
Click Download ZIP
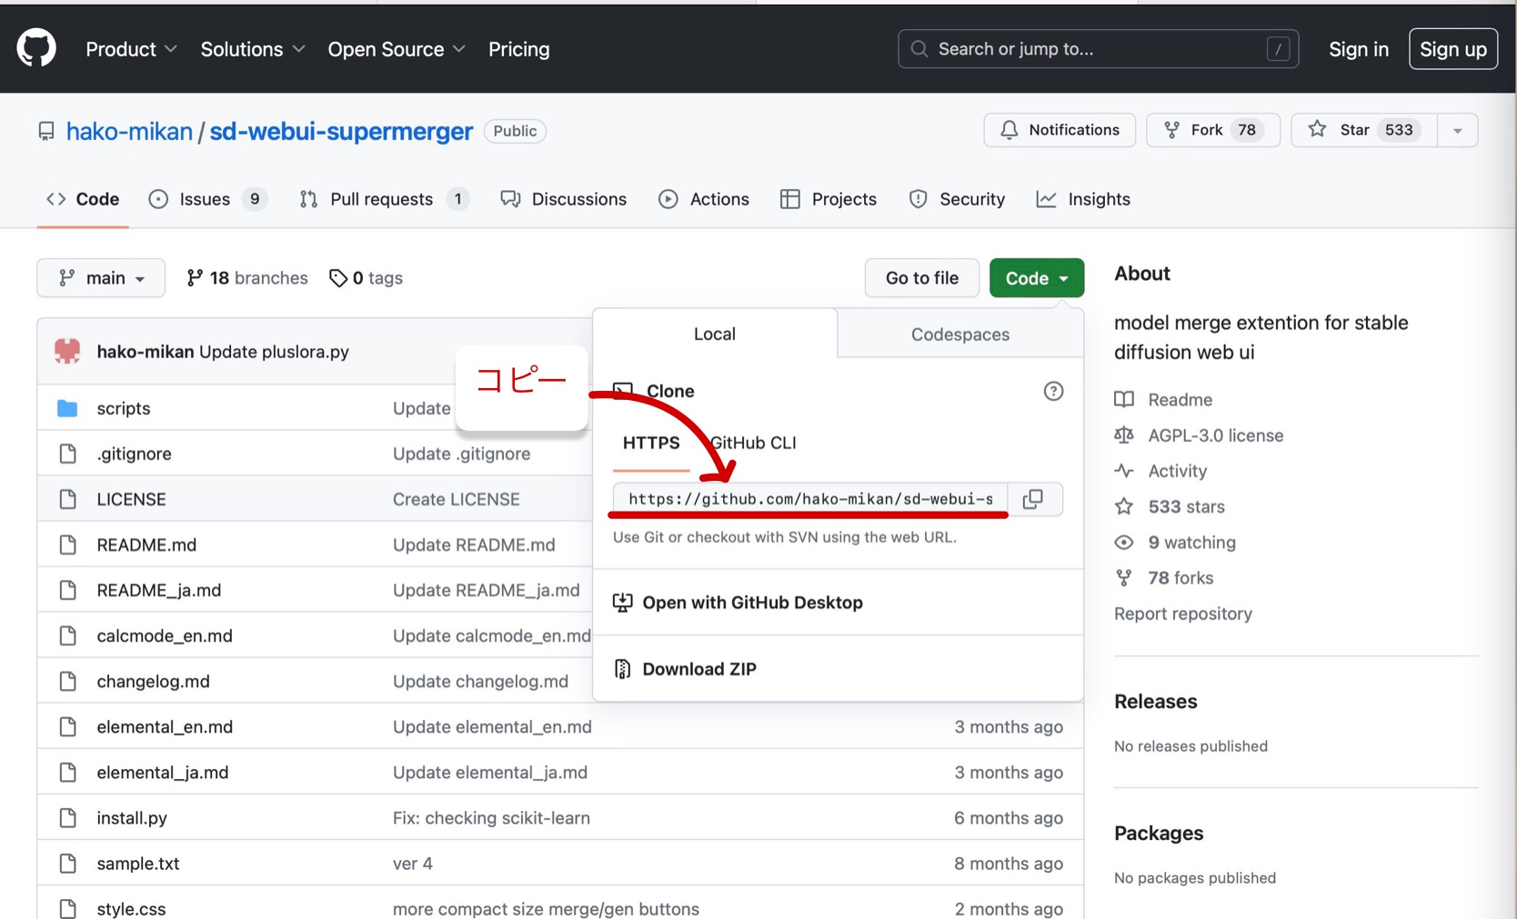(x=698, y=669)
